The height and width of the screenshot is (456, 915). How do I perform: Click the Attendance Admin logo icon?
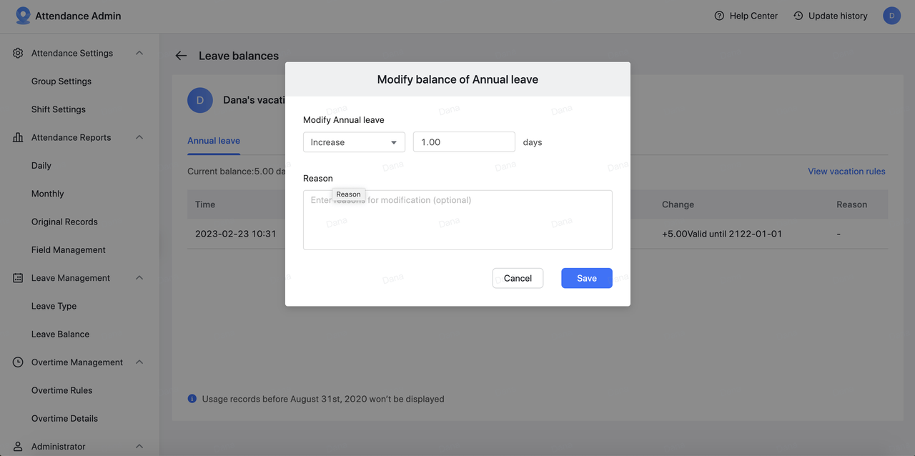pyautogui.click(x=23, y=16)
